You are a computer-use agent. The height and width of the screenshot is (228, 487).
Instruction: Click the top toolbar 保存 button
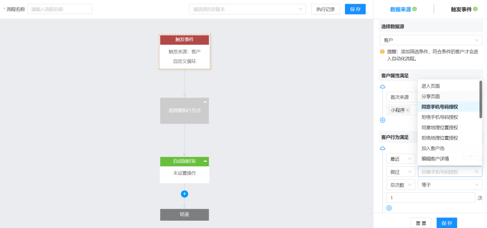pos(355,9)
